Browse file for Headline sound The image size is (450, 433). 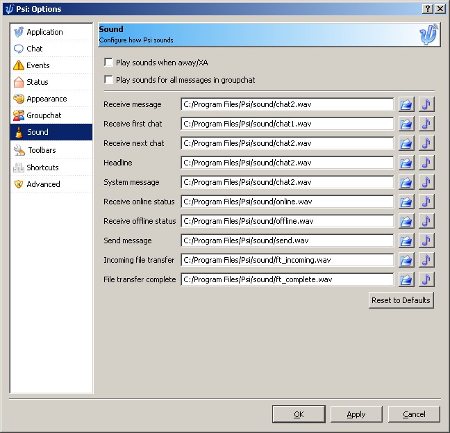click(x=406, y=163)
